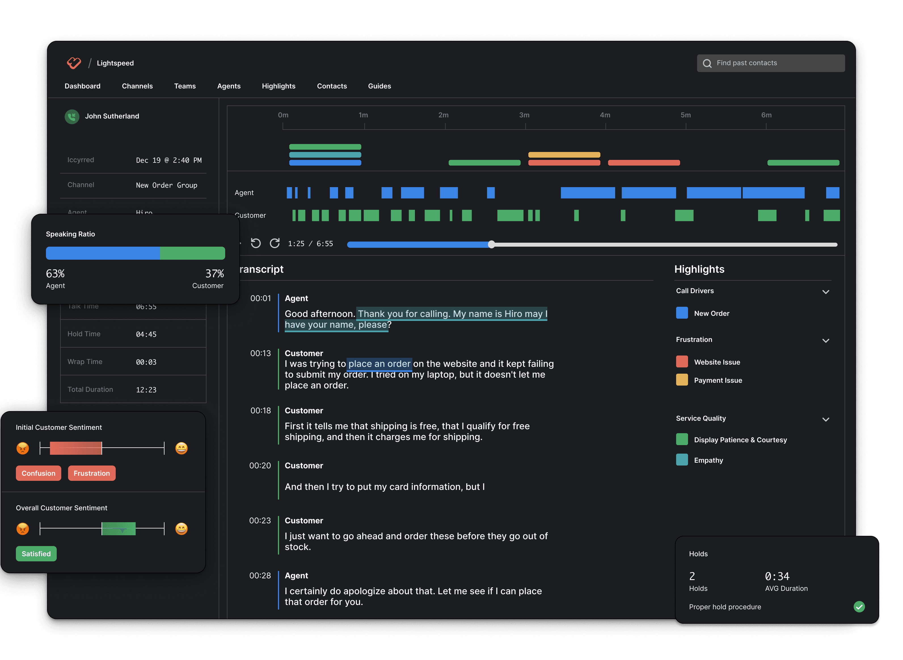Click the Frustration sentiment tag

click(x=92, y=473)
